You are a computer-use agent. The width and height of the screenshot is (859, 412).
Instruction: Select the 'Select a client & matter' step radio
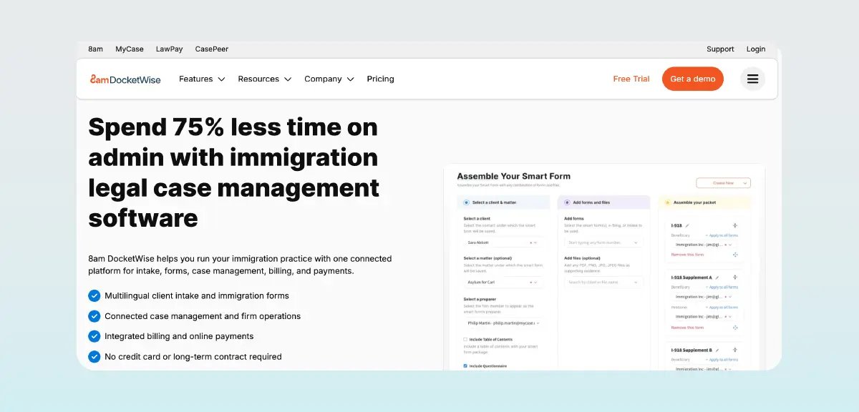click(x=467, y=202)
